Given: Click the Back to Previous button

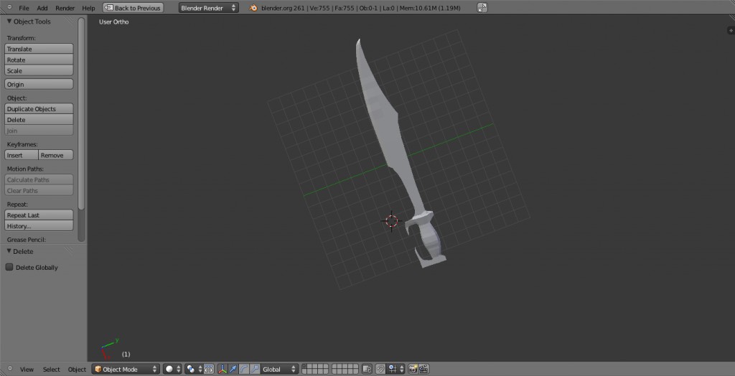Looking at the screenshot, I should (133, 8).
